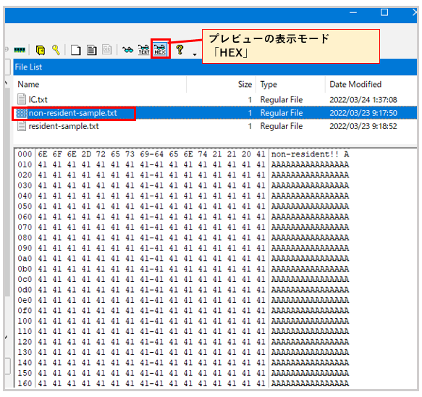
Task: Click Regular File type of IC.txt
Action: click(x=282, y=100)
